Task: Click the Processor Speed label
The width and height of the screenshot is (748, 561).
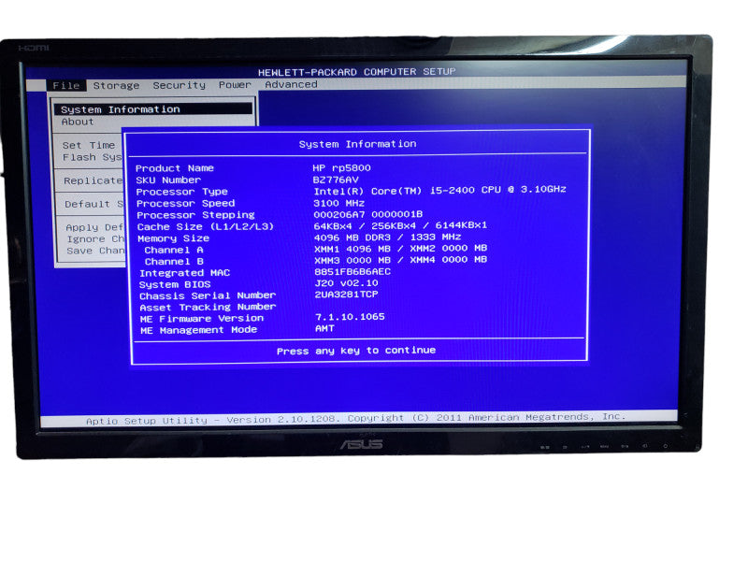Action: 185,204
